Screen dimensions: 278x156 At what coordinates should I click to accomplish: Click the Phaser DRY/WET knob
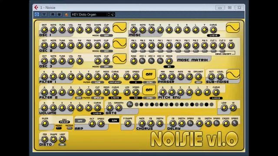point(198,76)
